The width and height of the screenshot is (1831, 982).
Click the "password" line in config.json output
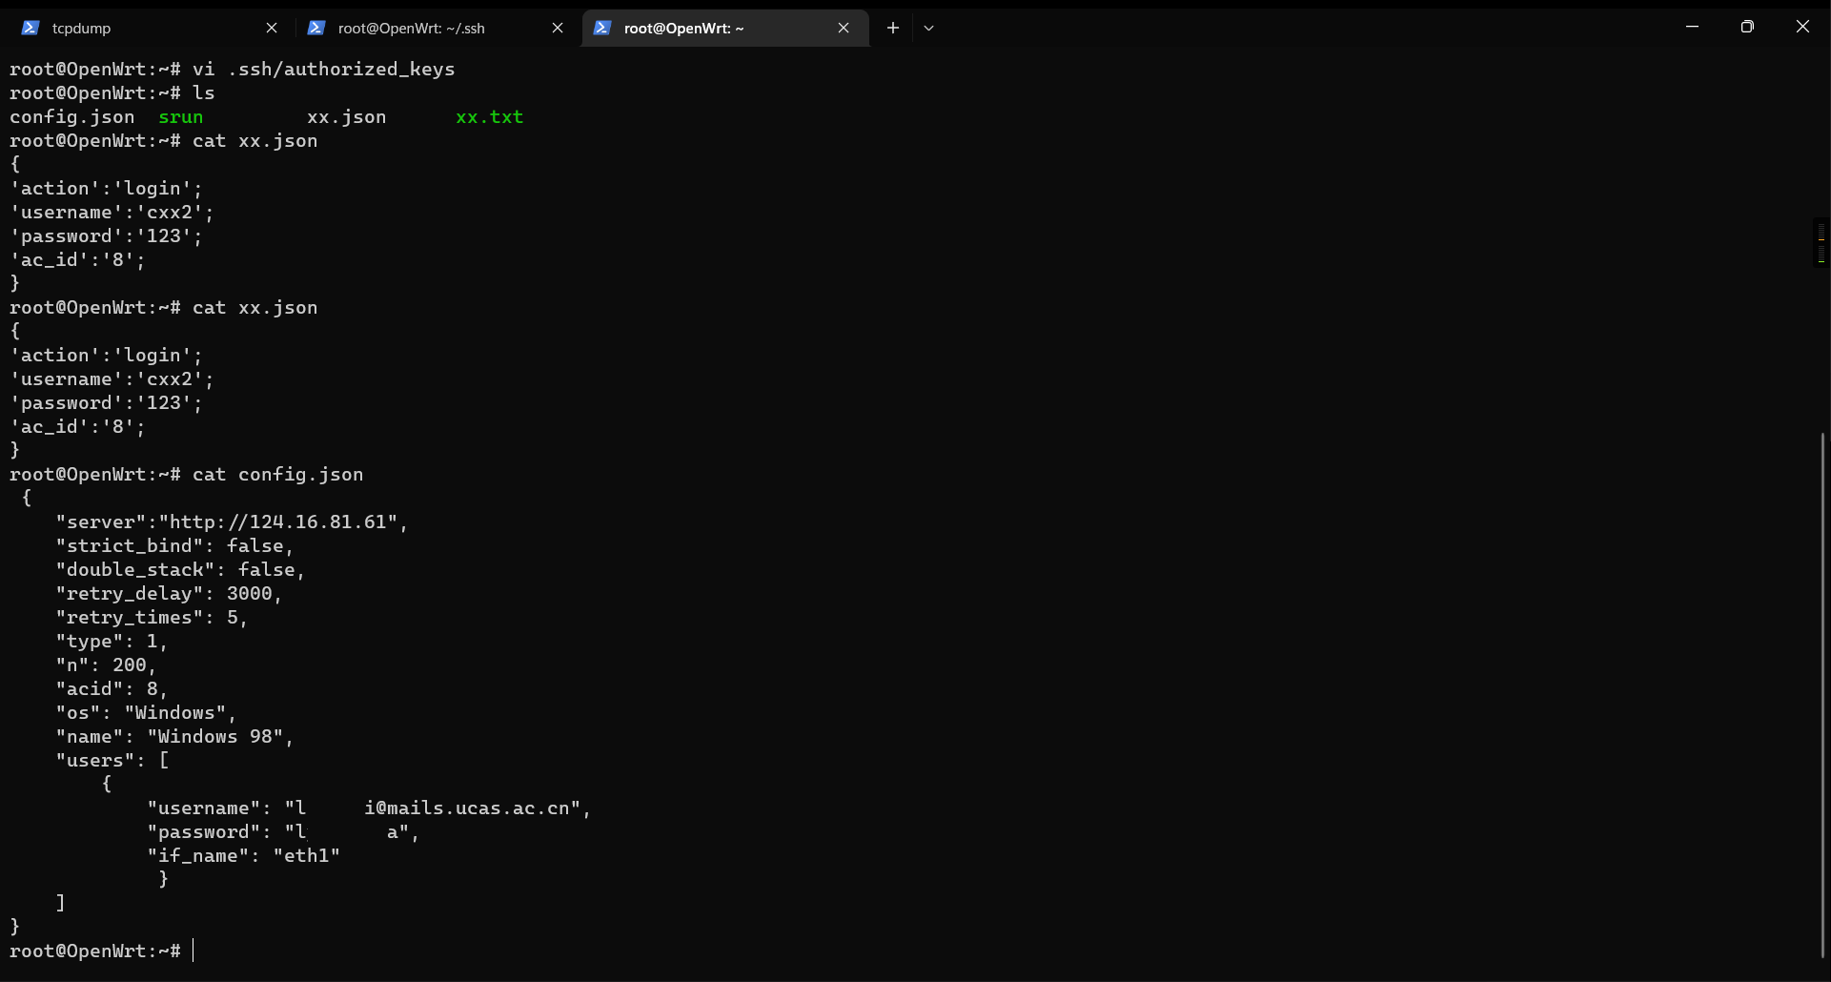[283, 831]
